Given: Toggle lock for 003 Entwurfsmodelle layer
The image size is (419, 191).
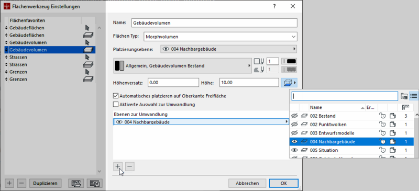Looking at the screenshot, I should coord(383,133).
